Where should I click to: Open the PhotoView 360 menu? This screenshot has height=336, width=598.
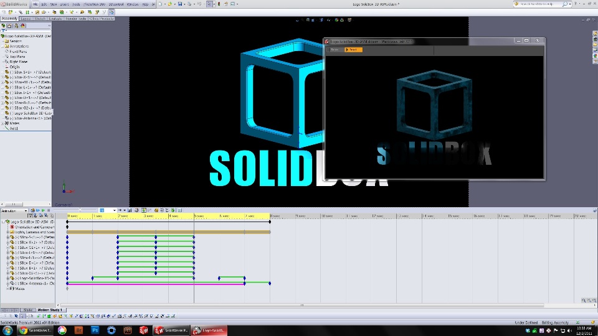tap(94, 4)
